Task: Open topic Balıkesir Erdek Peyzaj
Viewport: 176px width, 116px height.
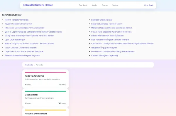Action: [101, 20]
